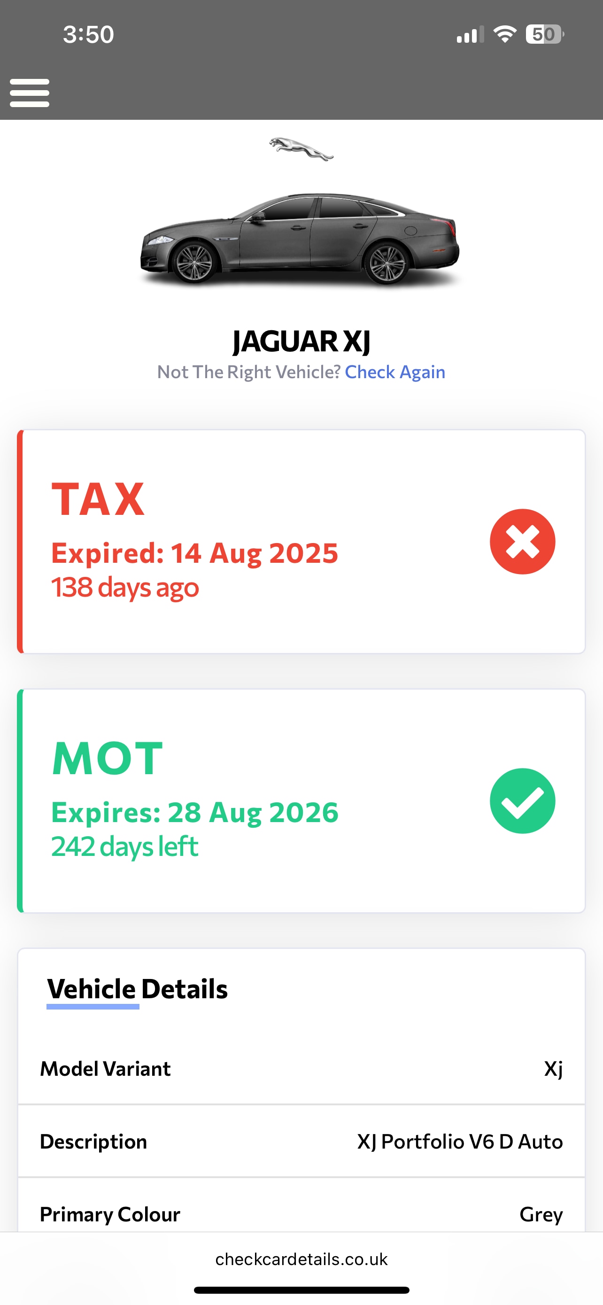The image size is (603, 1305).
Task: Tap the green MOT checkmark icon
Action: coord(522,800)
